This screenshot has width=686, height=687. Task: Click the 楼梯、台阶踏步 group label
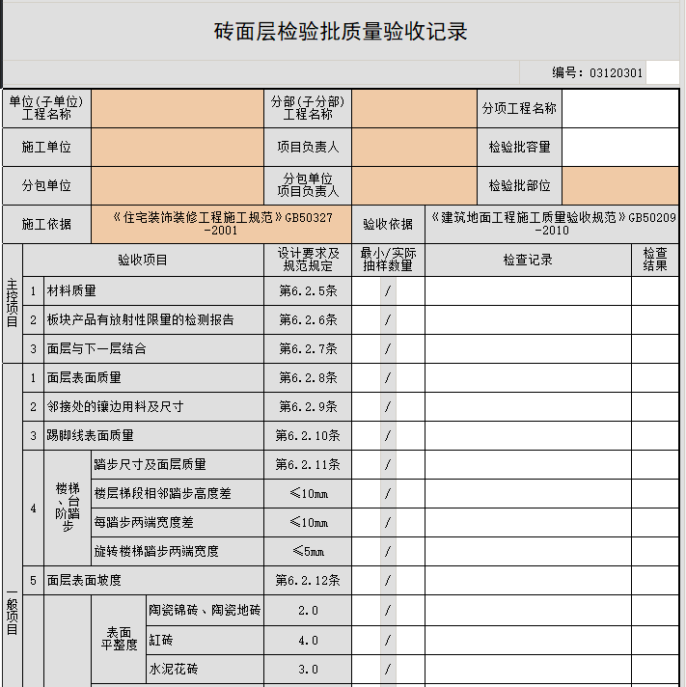click(x=68, y=508)
